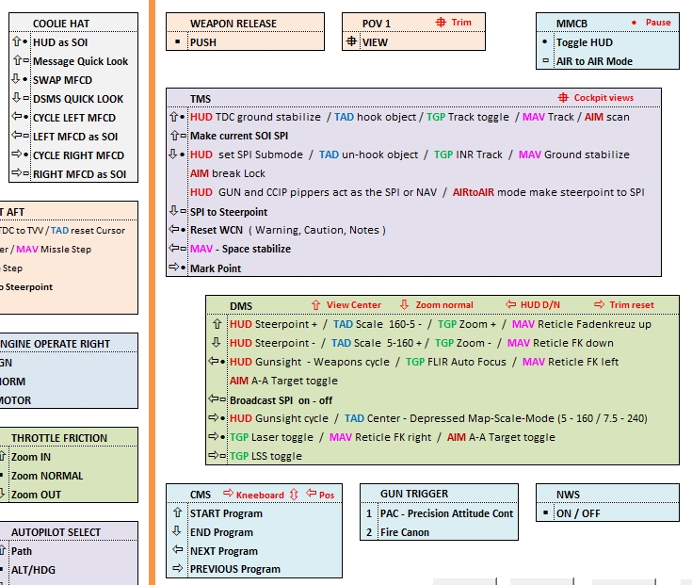Click the red Cockpit views hat icon
692x585 pixels.
[563, 98]
